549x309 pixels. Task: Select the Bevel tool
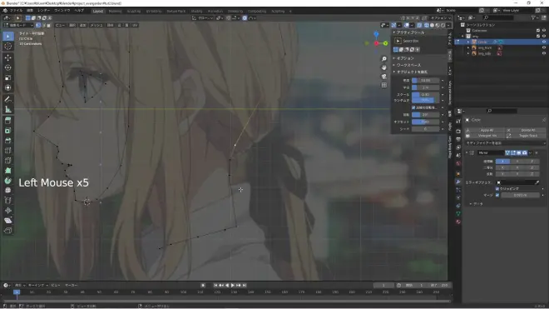[8, 141]
